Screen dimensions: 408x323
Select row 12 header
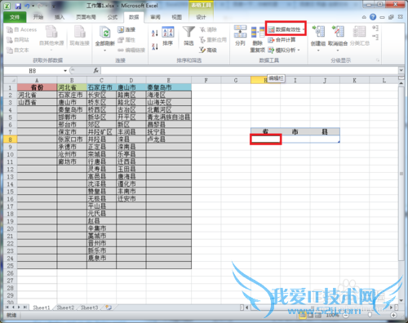(x=11, y=169)
